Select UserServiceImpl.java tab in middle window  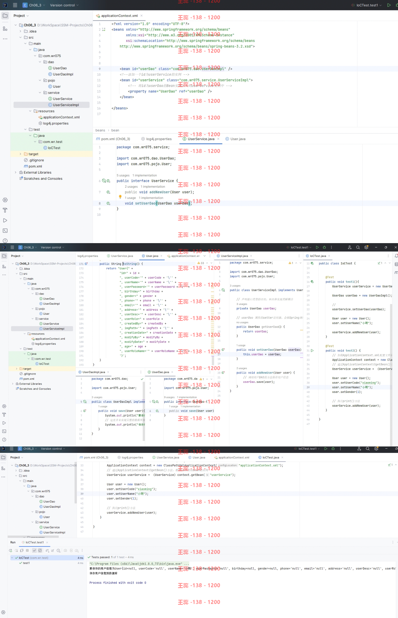tap(234, 256)
